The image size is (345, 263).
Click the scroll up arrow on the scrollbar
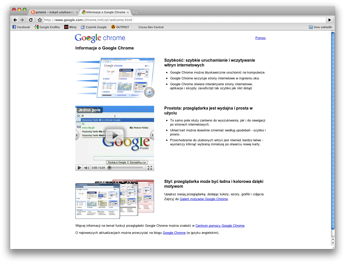pyautogui.click(x=333, y=239)
